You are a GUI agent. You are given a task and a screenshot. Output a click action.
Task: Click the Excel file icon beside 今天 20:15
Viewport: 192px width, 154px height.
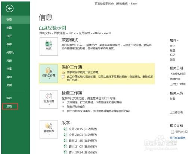pos(65,129)
